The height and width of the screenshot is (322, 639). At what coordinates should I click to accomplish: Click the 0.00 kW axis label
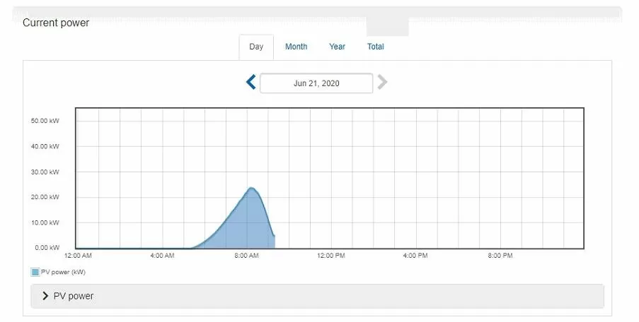point(47,248)
